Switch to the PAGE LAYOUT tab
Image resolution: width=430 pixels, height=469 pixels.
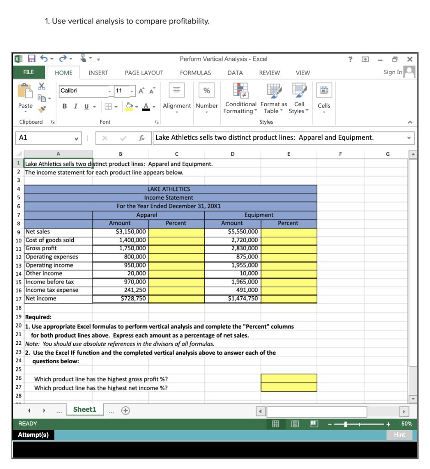[x=144, y=72]
